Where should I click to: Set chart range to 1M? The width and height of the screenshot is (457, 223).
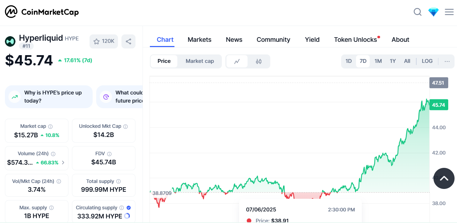(x=378, y=61)
